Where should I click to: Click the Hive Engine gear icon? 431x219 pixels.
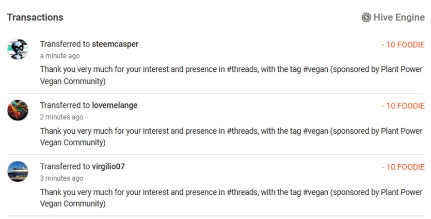[x=366, y=18]
